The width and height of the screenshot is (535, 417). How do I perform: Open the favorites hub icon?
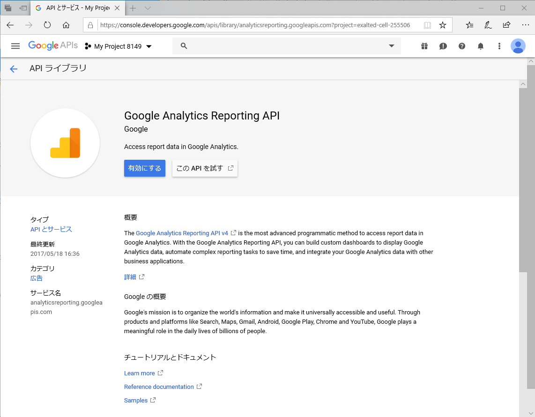click(469, 25)
